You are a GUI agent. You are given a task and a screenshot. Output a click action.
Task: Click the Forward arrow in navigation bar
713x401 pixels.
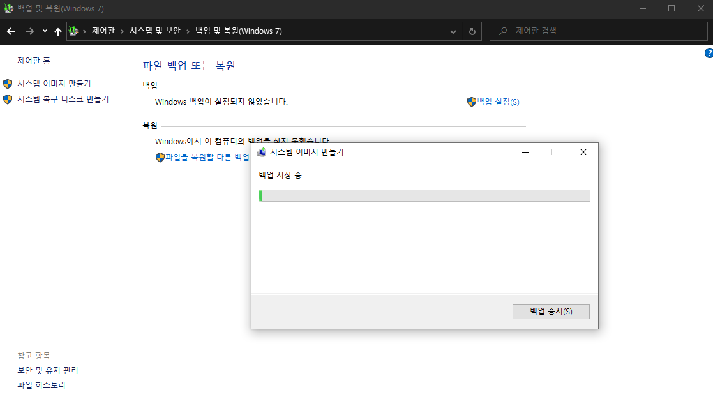click(x=29, y=31)
